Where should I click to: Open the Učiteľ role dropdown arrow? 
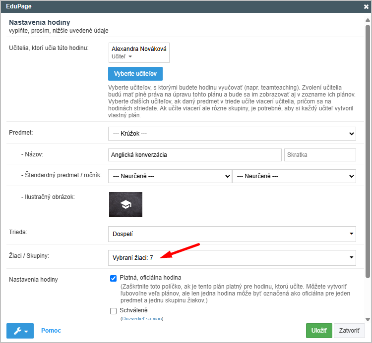coord(130,56)
